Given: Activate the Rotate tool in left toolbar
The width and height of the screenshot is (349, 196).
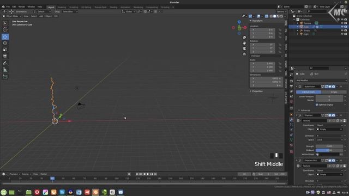Looking at the screenshot, I should 5,43.
